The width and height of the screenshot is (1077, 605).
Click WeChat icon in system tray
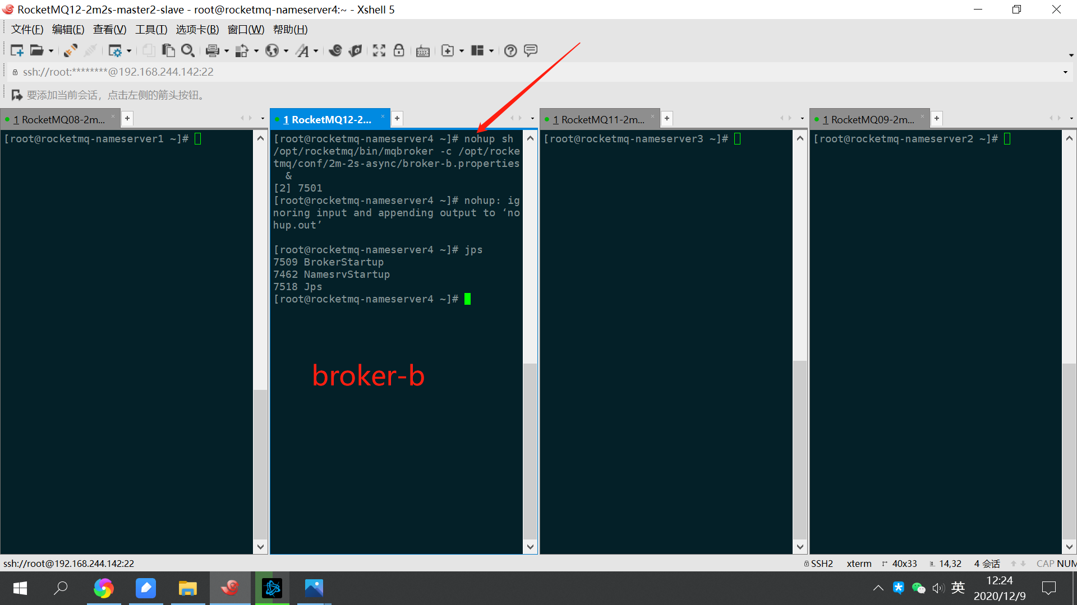(918, 588)
